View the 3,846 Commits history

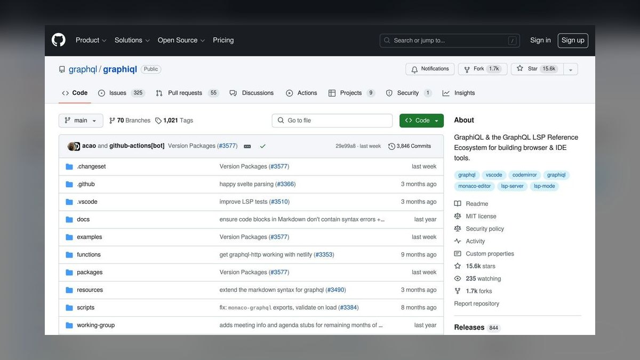[410, 146]
